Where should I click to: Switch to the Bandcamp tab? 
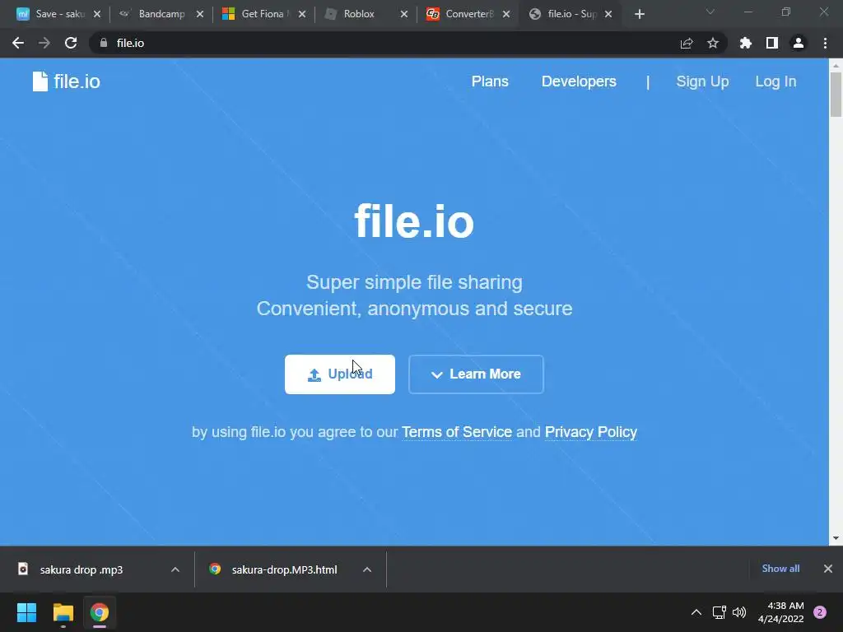pos(156,14)
